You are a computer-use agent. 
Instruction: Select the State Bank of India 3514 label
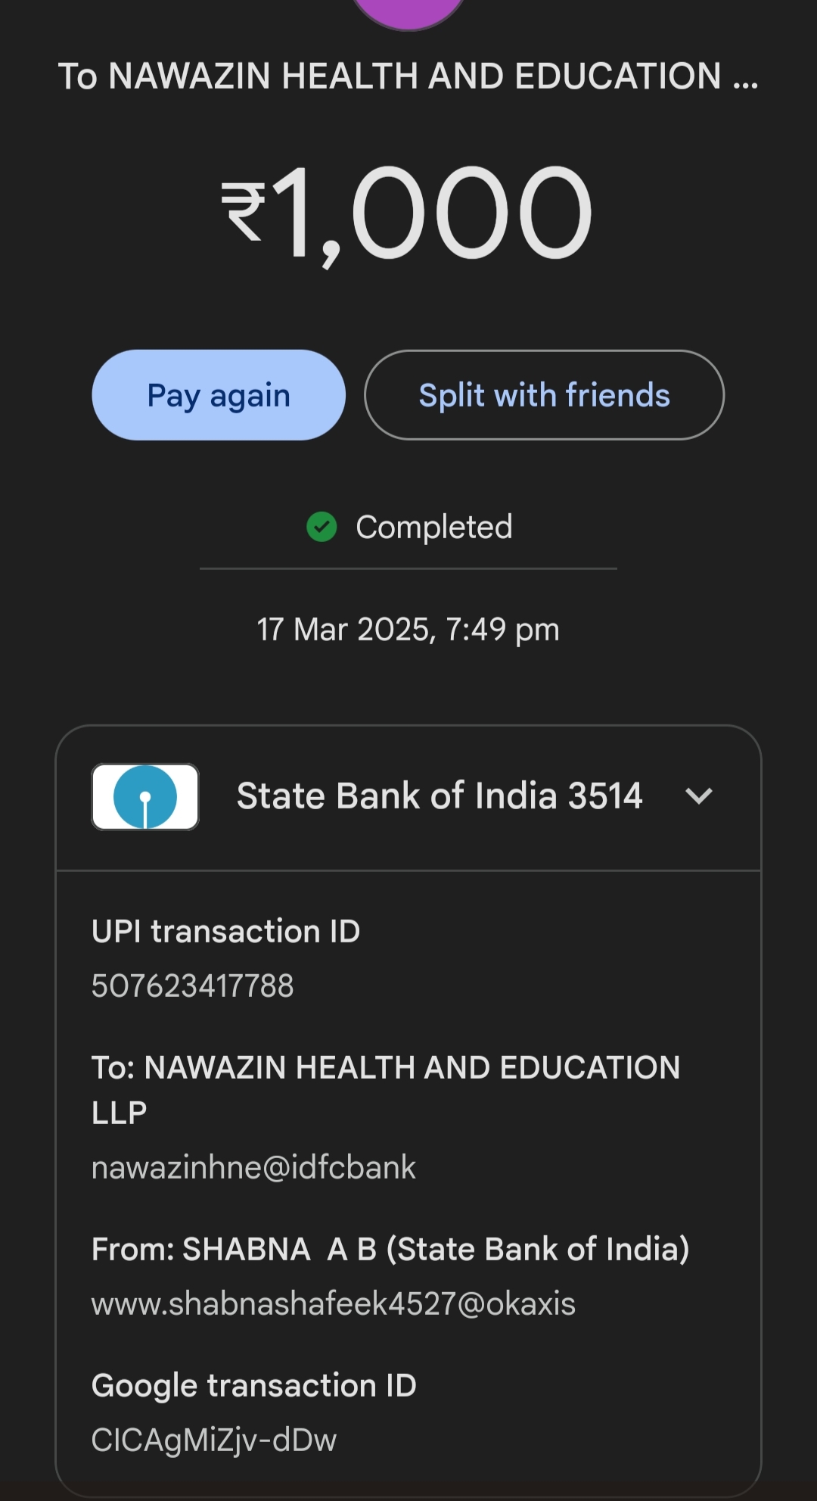(440, 796)
